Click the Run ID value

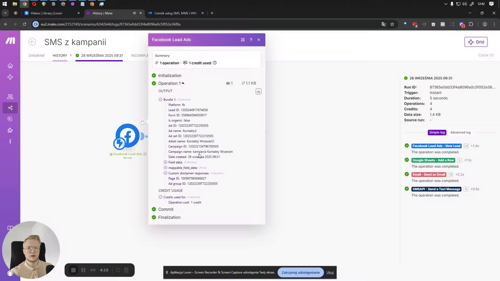click(462, 87)
